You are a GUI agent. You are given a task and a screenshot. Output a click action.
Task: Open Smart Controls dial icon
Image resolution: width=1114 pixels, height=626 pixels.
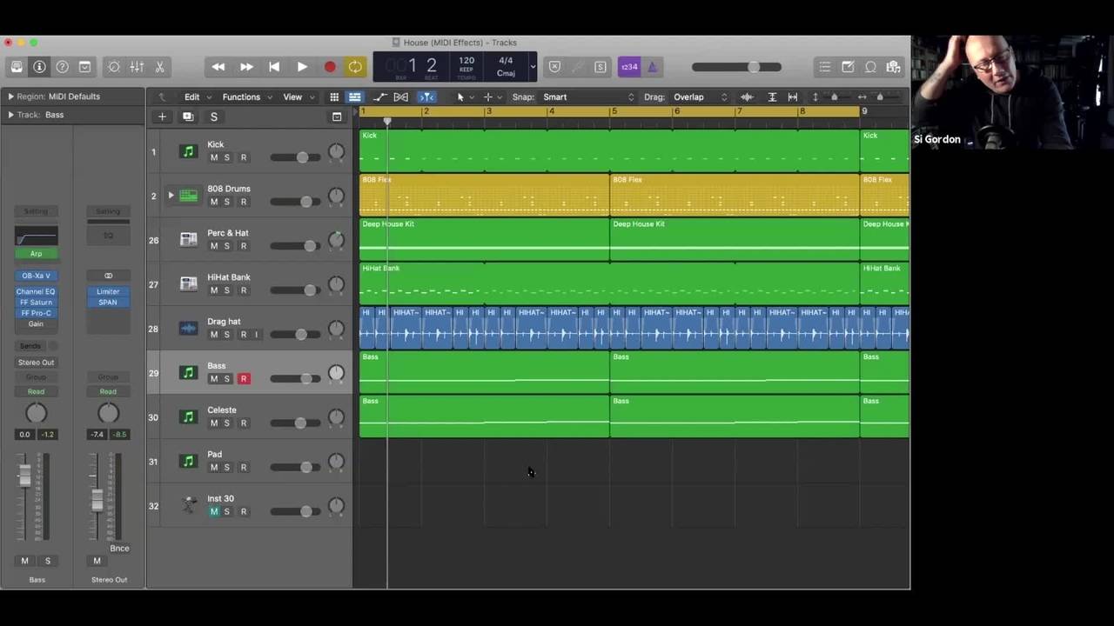tap(114, 67)
